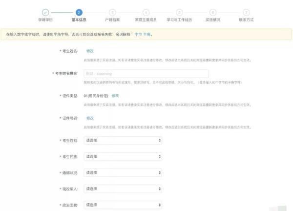Click step 5 circle for 学习与工作经历

tap(179, 12)
